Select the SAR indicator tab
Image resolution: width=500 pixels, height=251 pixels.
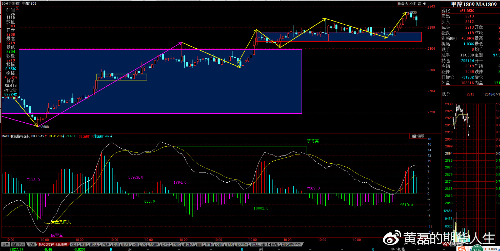pos(230,245)
